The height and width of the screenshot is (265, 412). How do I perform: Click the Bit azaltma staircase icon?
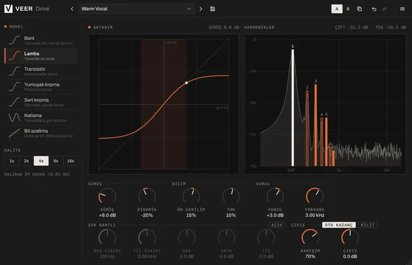14,133
